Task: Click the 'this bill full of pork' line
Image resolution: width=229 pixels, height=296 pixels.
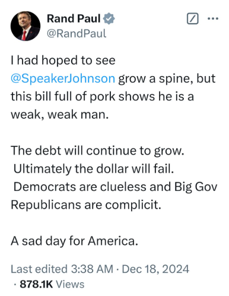Action: click(x=102, y=97)
